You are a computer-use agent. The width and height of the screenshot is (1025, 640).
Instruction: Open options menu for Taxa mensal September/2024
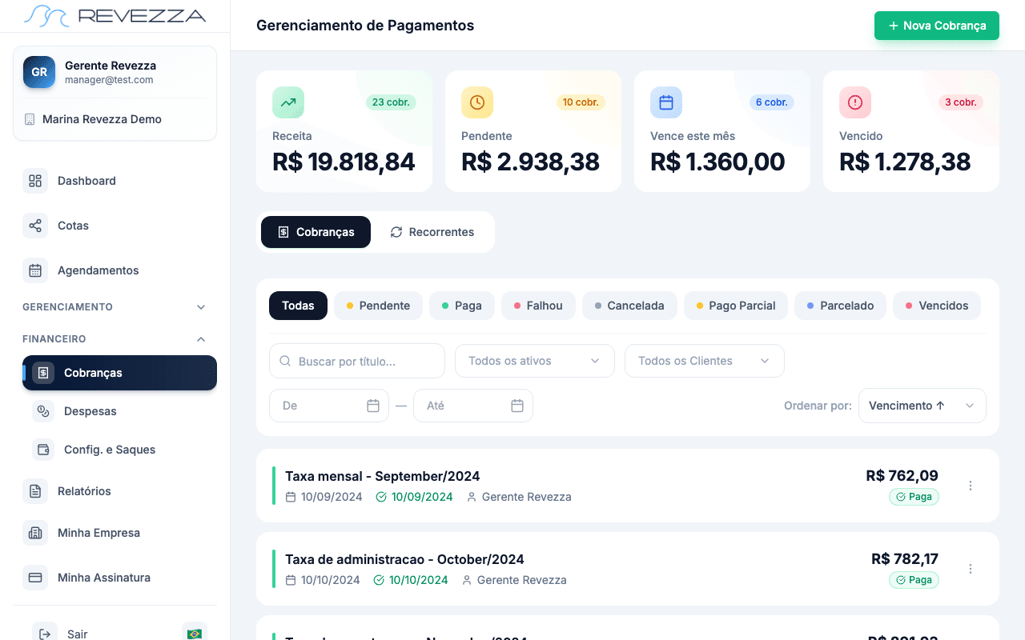pyautogui.click(x=971, y=486)
